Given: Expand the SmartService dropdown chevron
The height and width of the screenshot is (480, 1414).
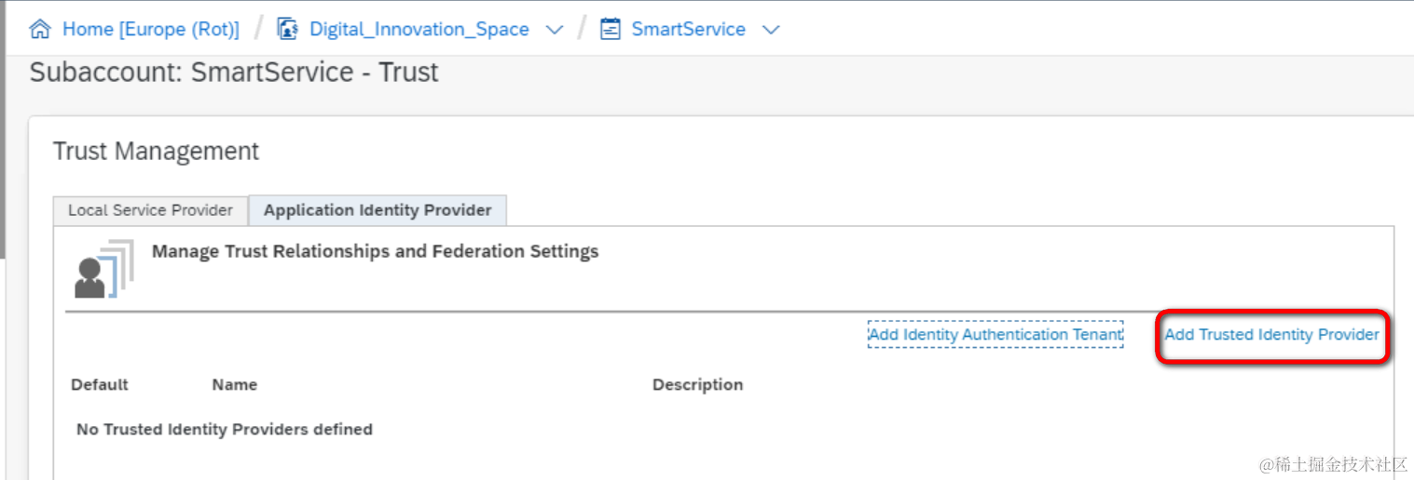Looking at the screenshot, I should tap(771, 30).
